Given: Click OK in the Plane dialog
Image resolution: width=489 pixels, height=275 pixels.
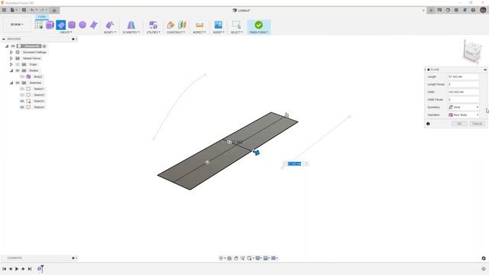Looking at the screenshot, I should click(459, 124).
